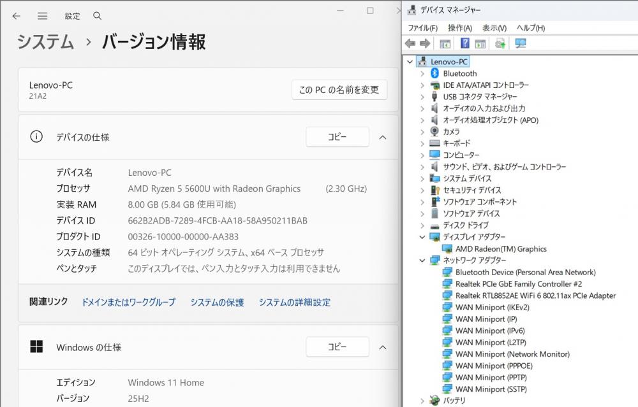This screenshot has height=407, width=638.
Task: Collapse the ディスプレイ アダプター node
Action: coord(422,237)
